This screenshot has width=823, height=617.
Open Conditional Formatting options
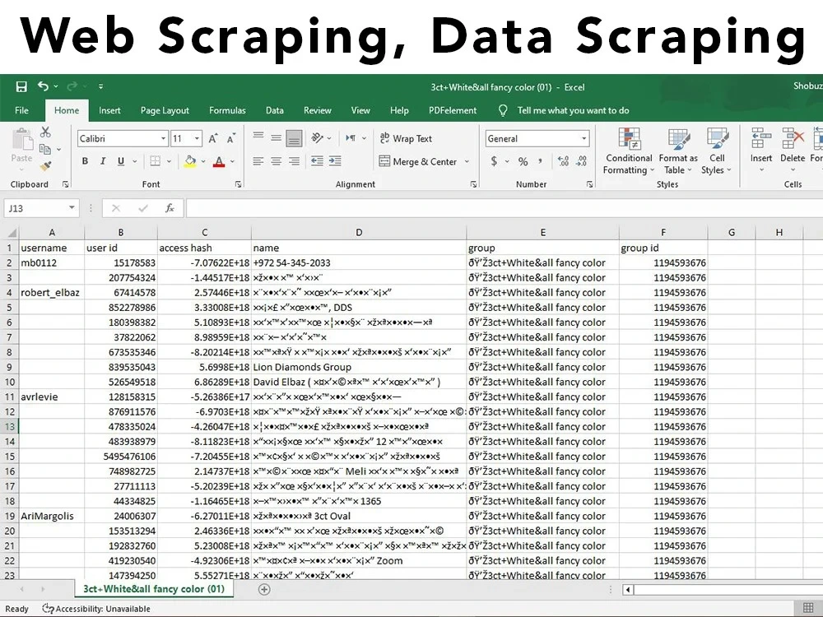point(628,152)
